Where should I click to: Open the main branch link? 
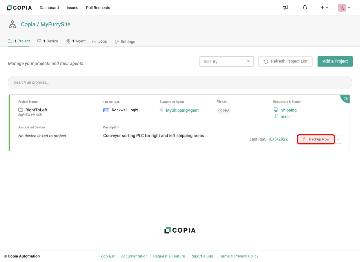[285, 116]
